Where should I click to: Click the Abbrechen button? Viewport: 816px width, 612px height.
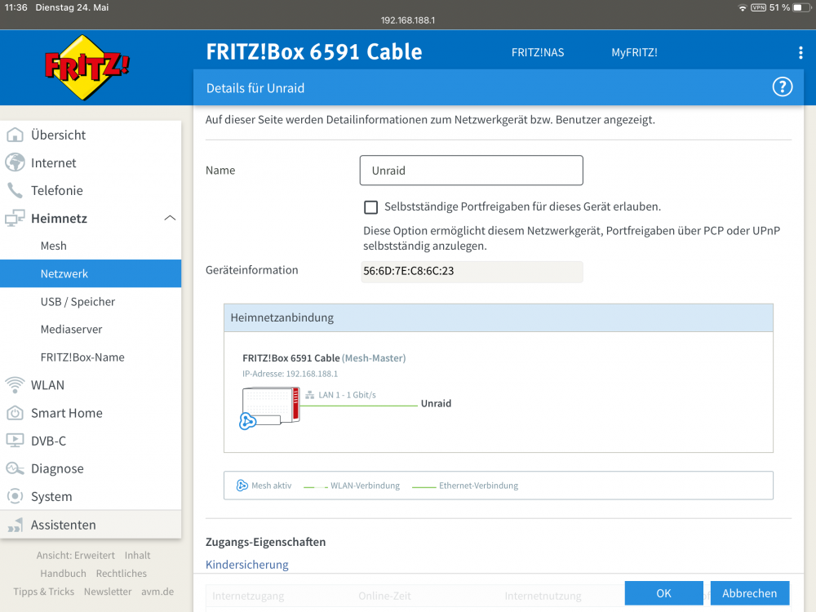[x=749, y=593]
